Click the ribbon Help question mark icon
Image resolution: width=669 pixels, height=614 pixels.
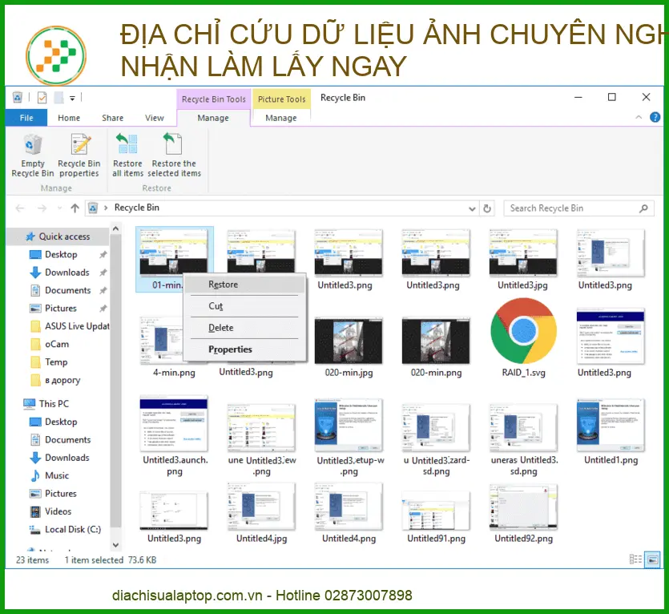coord(655,117)
